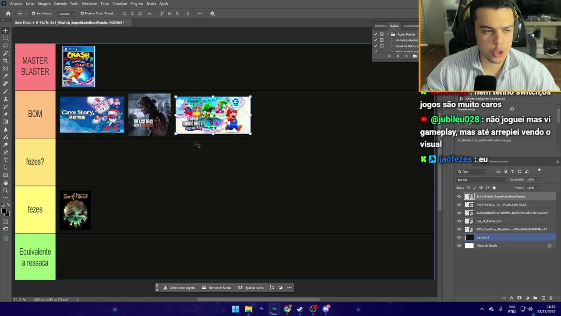
Task: Open the Camada auto-select dropdown
Action: [x=66, y=14]
